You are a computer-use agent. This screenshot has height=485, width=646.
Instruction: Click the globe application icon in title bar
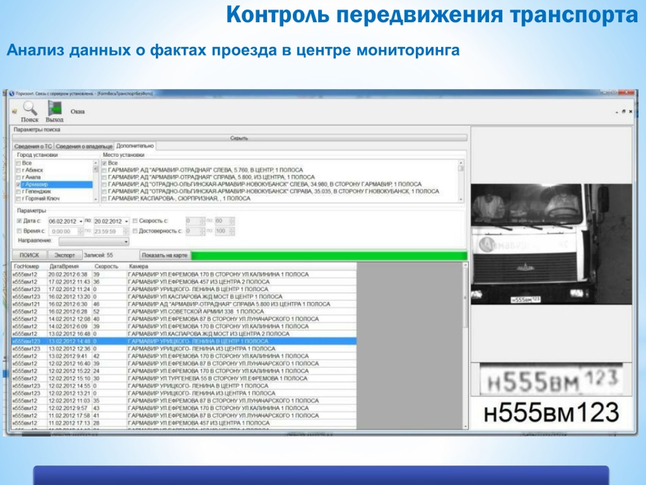point(12,93)
